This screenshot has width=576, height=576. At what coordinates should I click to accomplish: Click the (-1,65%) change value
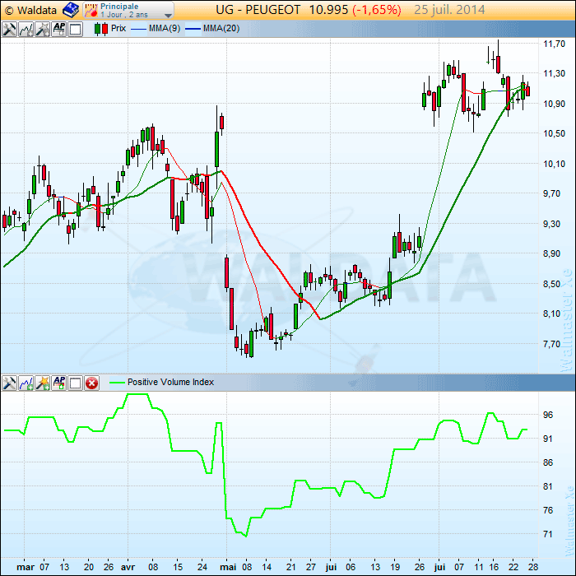(377, 10)
